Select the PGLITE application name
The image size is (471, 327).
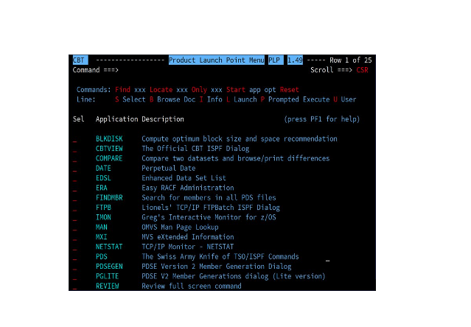(x=107, y=276)
